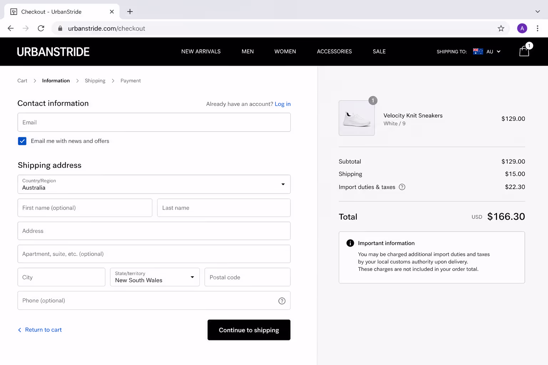Open the shopping bag cart icon
This screenshot has height=365, width=548.
tap(524, 51)
